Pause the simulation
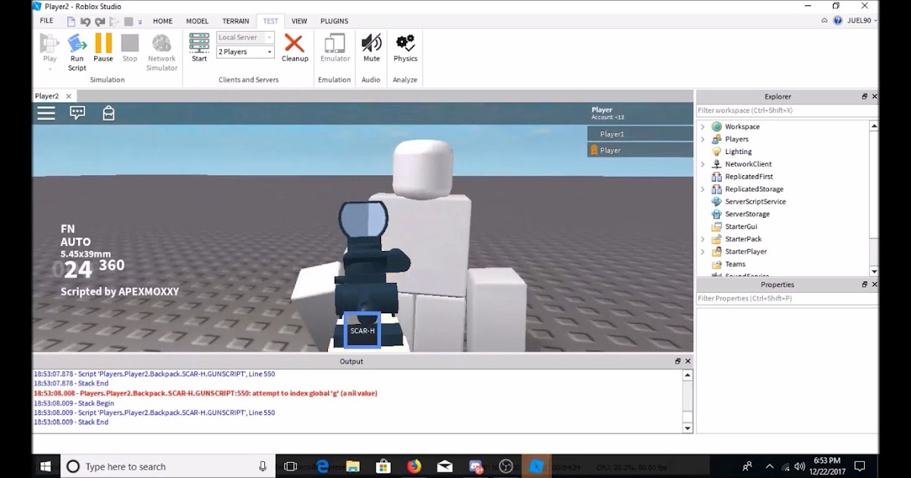The image size is (911, 478). click(x=103, y=49)
